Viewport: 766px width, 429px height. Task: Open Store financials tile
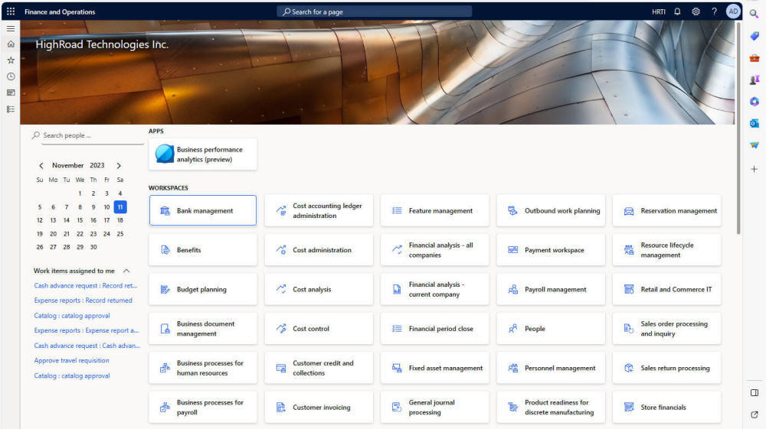click(x=667, y=408)
